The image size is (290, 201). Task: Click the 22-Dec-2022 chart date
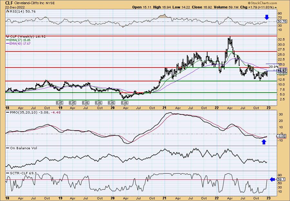pos(15,7)
